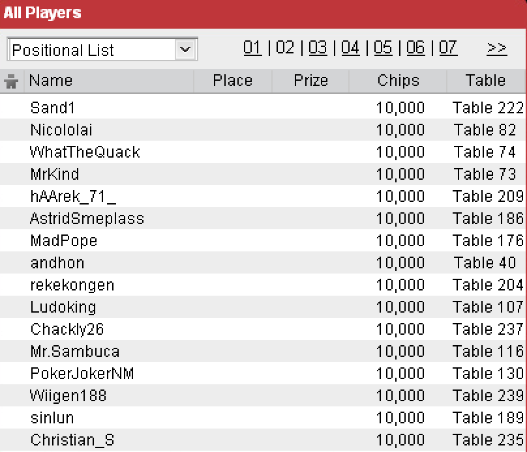
Task: Select player AstridSmeplass row
Action: 262,218
